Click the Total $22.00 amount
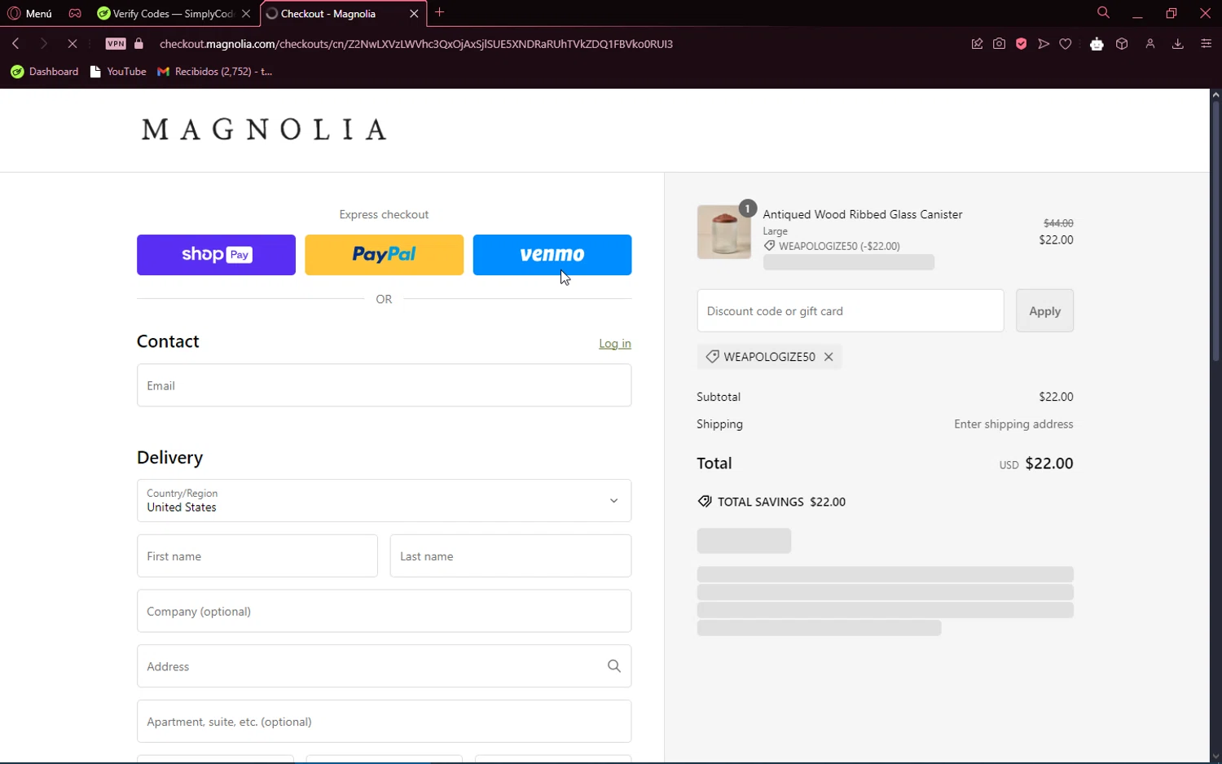 1049,463
